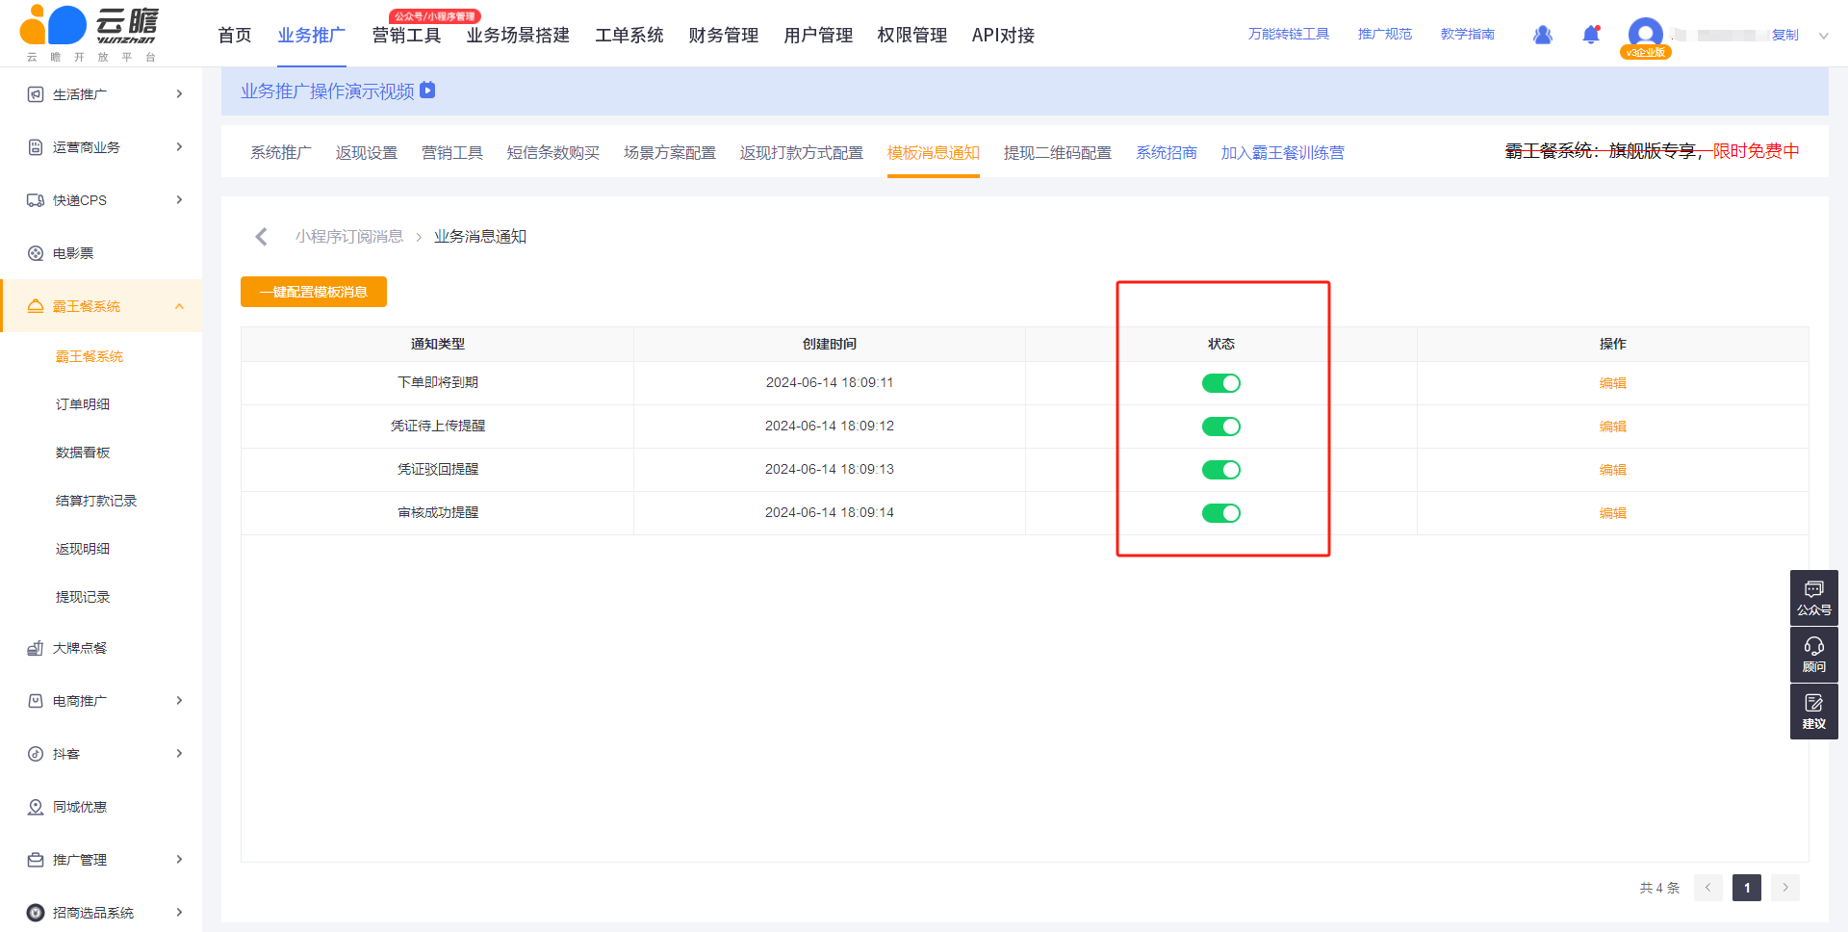Viewport: 1848px width, 932px height.
Task: Expand the 生活推广 chevron
Action: 179,93
